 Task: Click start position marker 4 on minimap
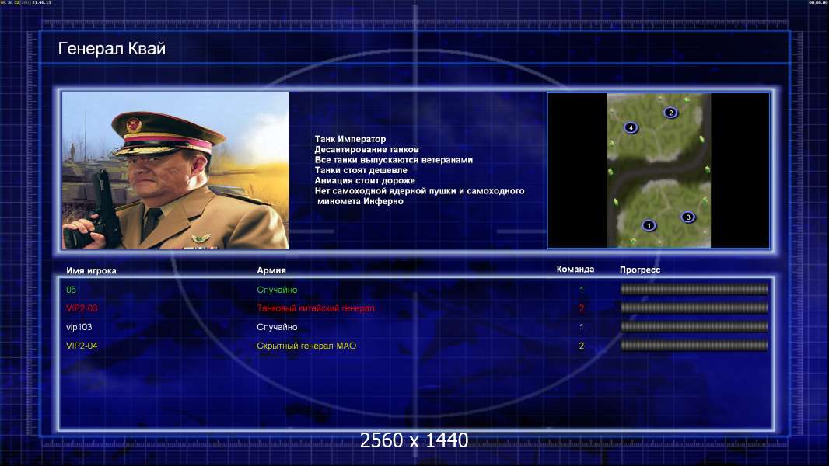pos(631,127)
